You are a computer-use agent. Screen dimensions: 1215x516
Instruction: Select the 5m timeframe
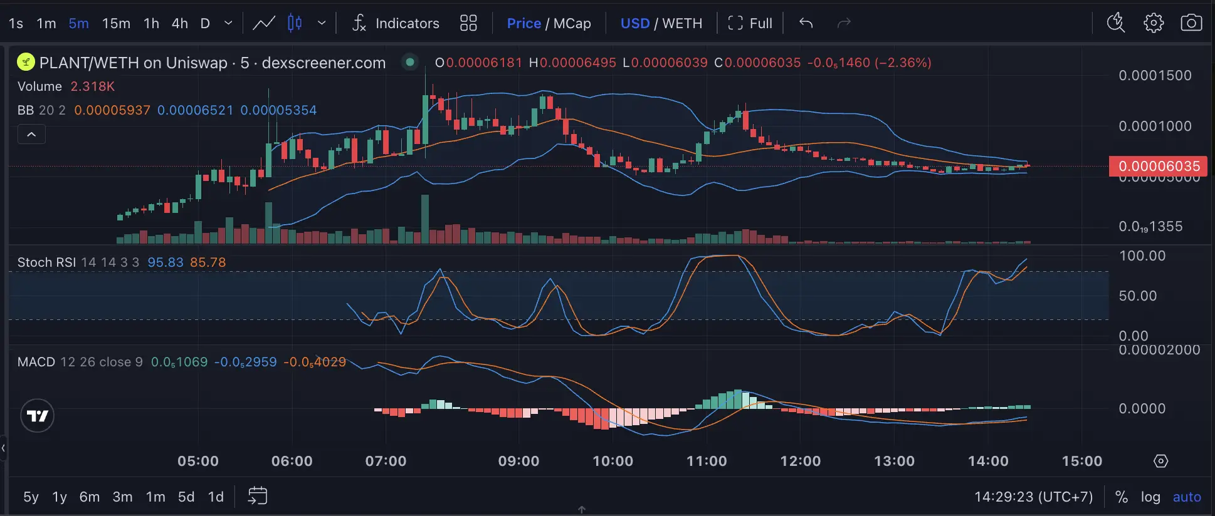point(78,24)
